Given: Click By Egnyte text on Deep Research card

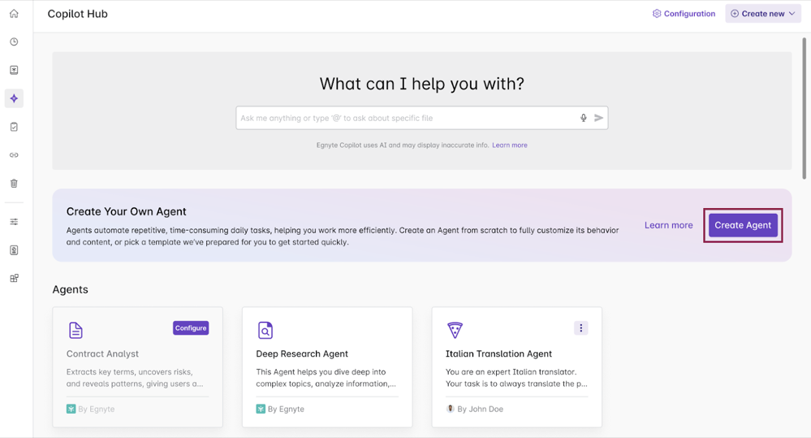Looking at the screenshot, I should pos(286,409).
